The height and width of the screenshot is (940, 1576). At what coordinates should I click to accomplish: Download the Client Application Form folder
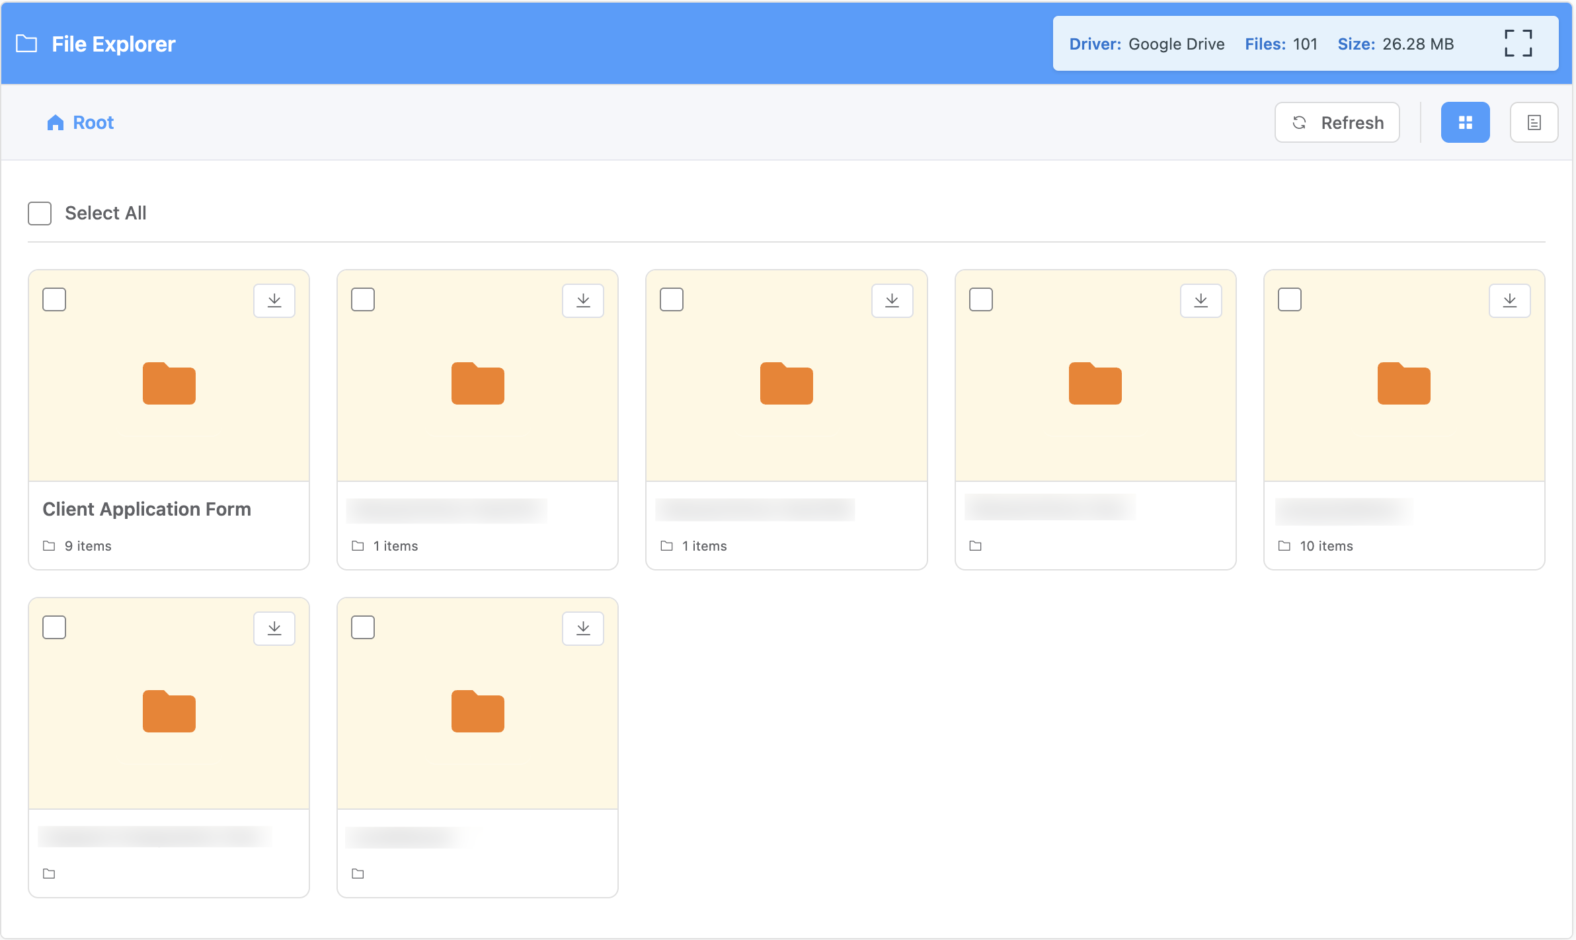[x=274, y=300]
